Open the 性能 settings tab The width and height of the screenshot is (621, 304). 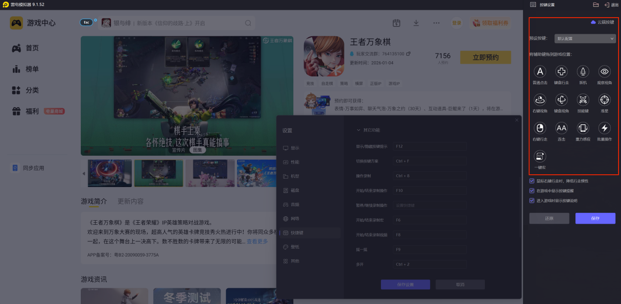pos(310,162)
